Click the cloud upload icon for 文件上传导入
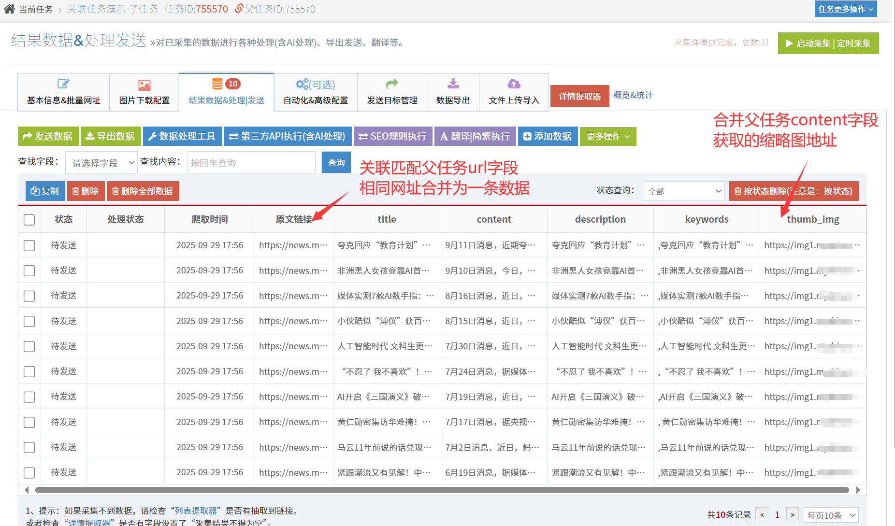 (514, 84)
